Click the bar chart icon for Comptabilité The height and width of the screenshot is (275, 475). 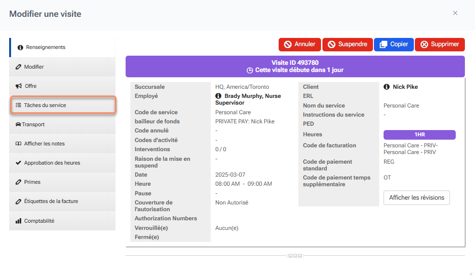18,221
